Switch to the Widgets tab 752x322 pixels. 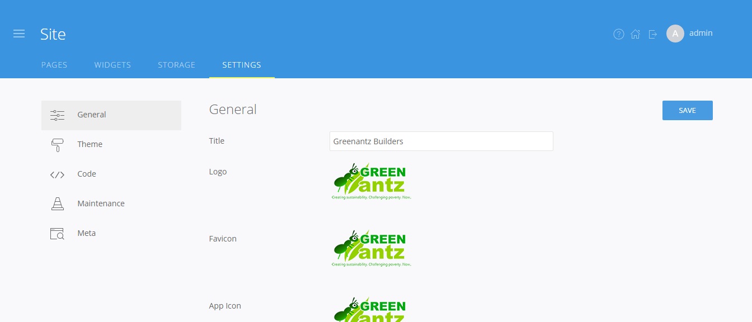click(112, 65)
